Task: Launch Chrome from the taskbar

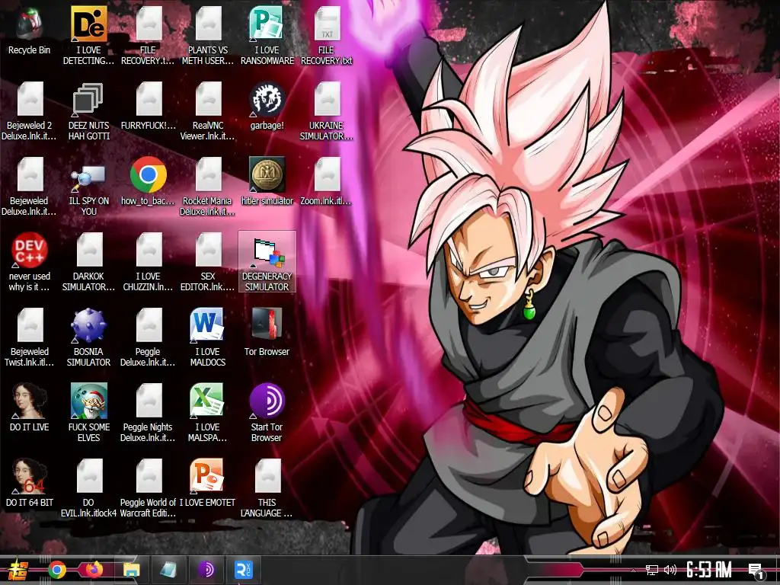Action: tap(57, 570)
